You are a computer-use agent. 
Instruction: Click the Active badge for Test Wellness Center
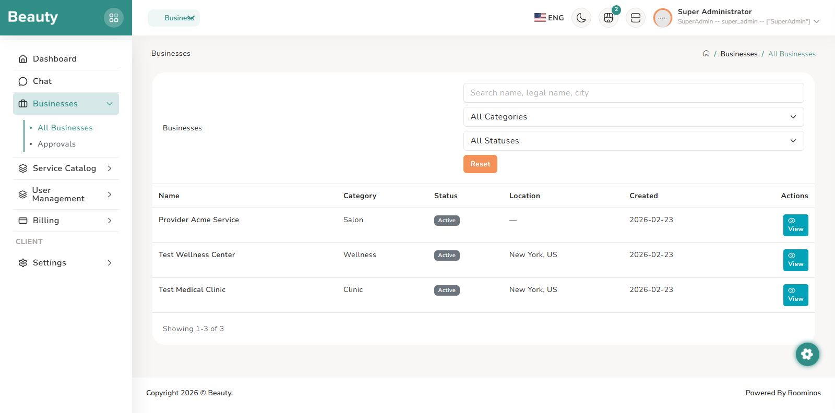click(x=447, y=256)
